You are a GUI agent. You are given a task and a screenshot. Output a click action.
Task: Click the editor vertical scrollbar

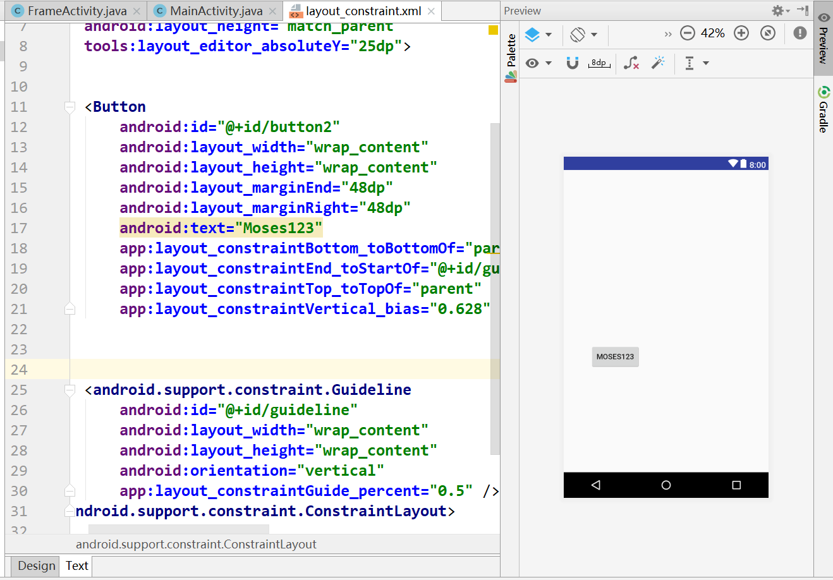coord(495,287)
